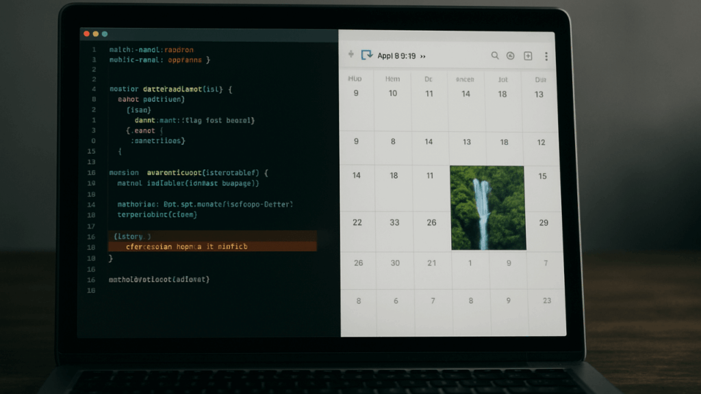Select day 33 in the calendar grid
701x394 pixels.
click(x=394, y=223)
